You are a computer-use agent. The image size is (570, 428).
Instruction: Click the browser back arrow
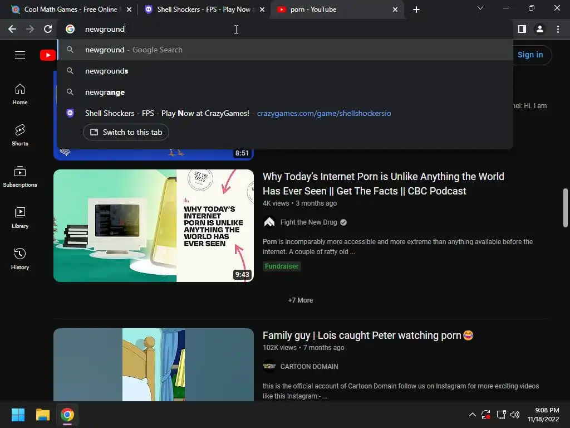click(12, 29)
